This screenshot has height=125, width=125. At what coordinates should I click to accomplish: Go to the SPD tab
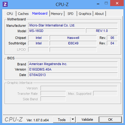tap(71, 14)
